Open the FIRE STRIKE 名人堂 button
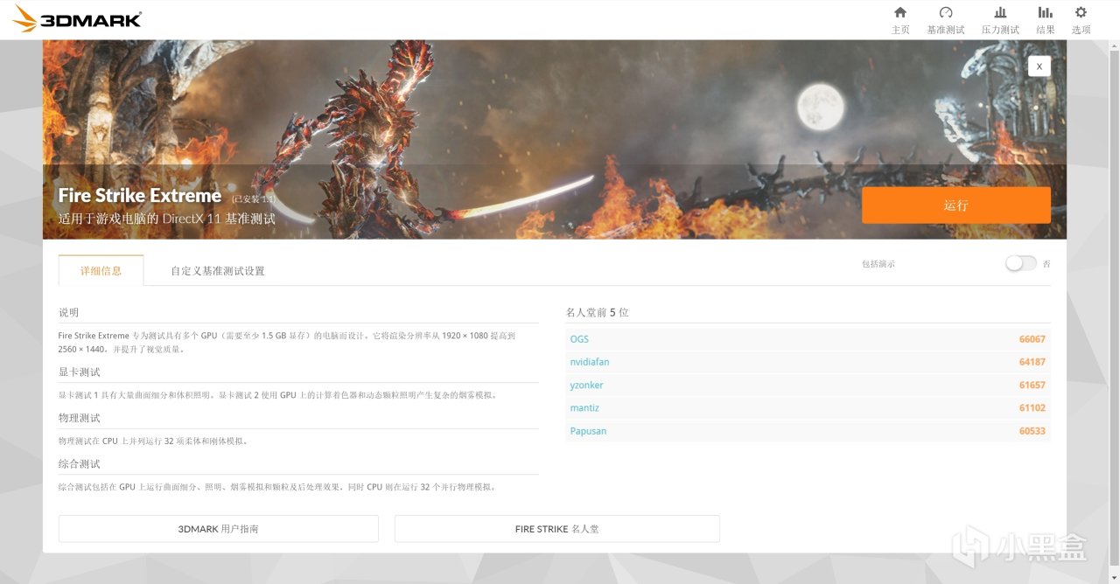Viewport: 1120px width, 584px height. [x=557, y=529]
